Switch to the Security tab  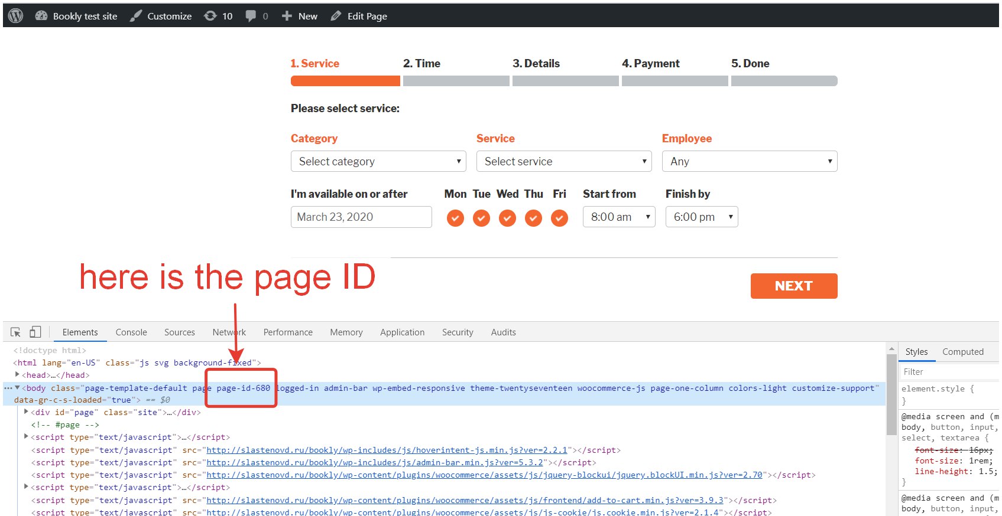pyautogui.click(x=458, y=332)
